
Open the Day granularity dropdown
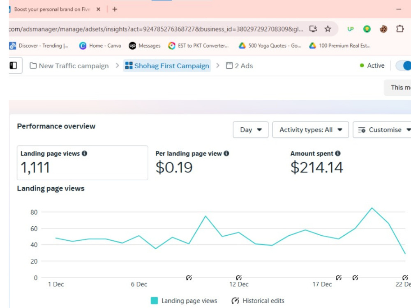[x=251, y=130]
